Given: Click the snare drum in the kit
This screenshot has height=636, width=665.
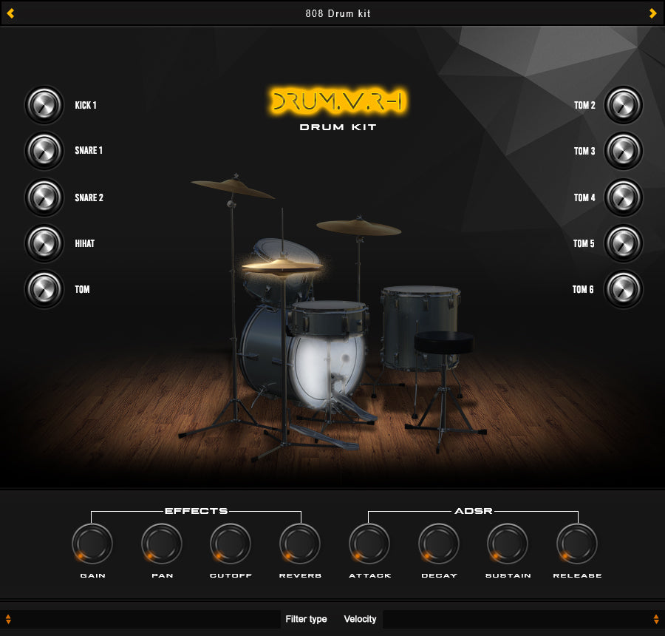Looking at the screenshot, I should tap(329, 319).
